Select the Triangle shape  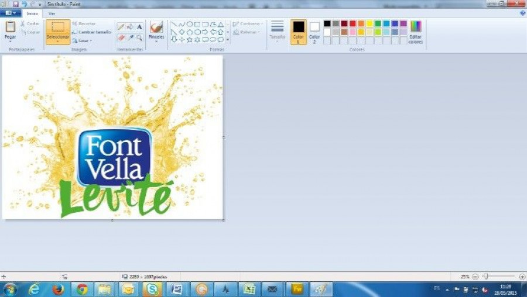(x=221, y=25)
